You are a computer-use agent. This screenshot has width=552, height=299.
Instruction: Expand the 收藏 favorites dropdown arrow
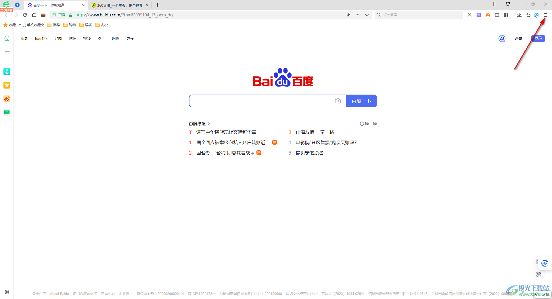pyautogui.click(x=20, y=25)
